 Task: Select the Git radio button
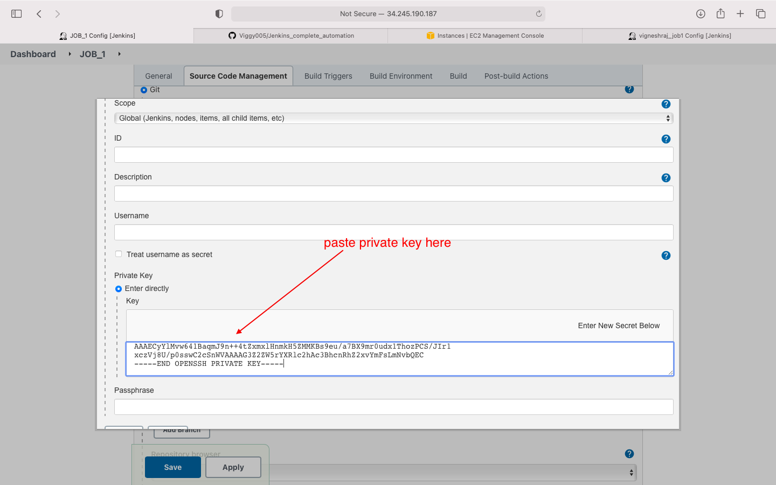(144, 90)
